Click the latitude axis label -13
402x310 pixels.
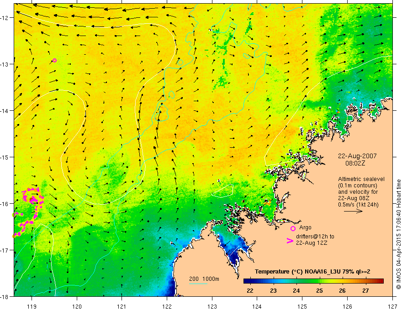[x=5, y=64]
